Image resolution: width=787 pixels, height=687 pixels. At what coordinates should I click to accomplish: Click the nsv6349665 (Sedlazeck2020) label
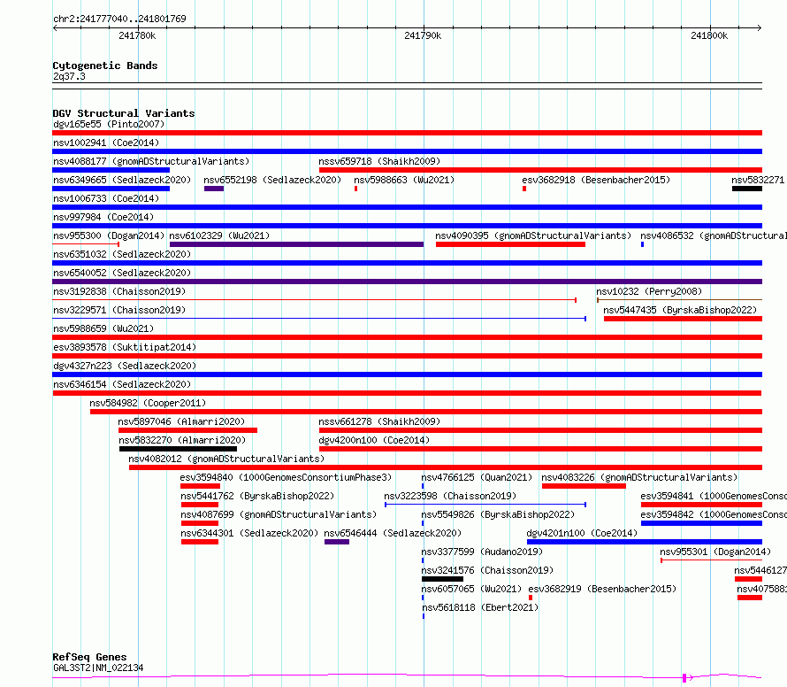pyautogui.click(x=122, y=180)
